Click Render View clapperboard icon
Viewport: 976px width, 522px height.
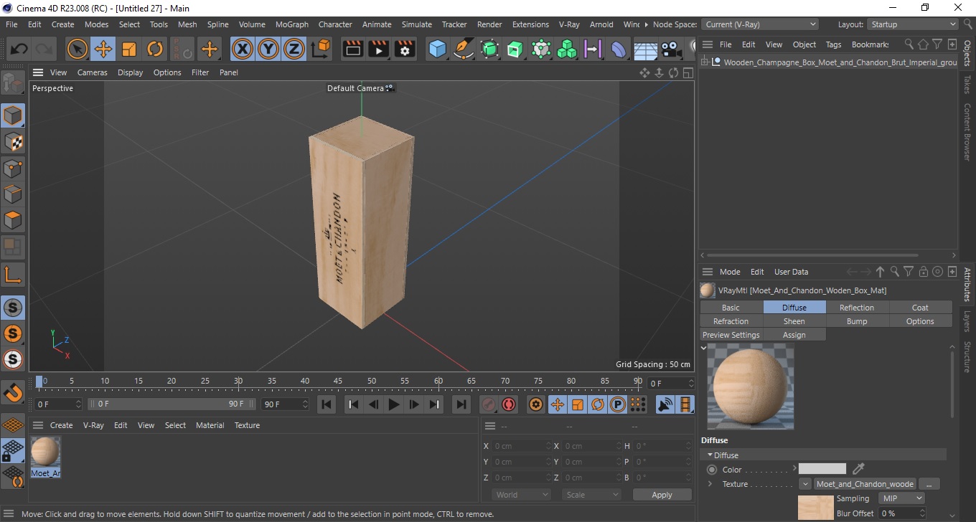353,49
